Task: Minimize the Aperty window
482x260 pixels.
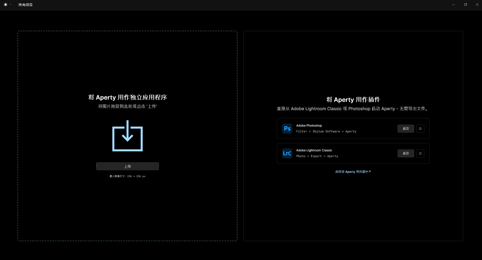Action: coord(453,5)
